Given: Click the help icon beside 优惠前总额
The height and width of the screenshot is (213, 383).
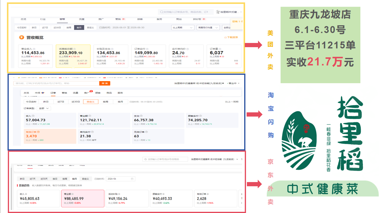Looking at the screenshot, I should (75, 49).
